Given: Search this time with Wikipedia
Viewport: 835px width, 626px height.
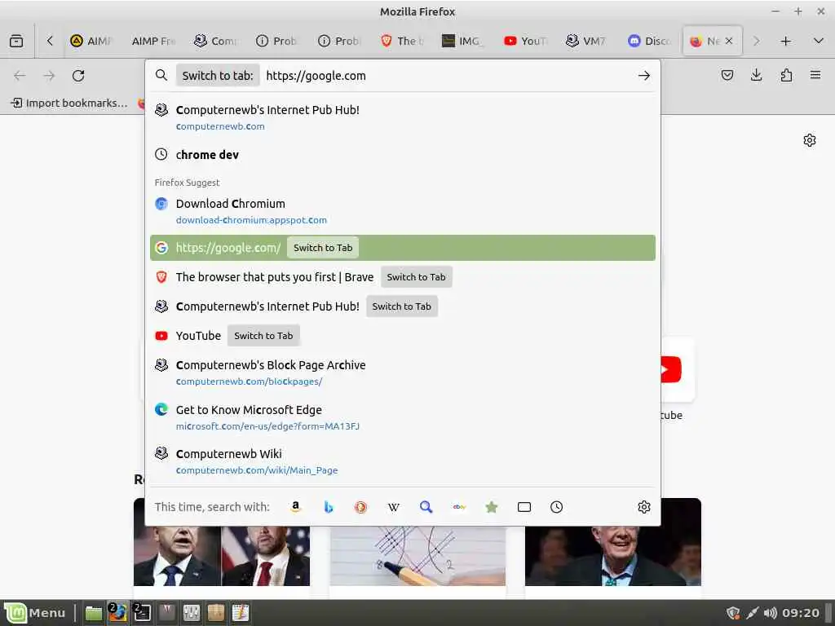Looking at the screenshot, I should click(394, 507).
